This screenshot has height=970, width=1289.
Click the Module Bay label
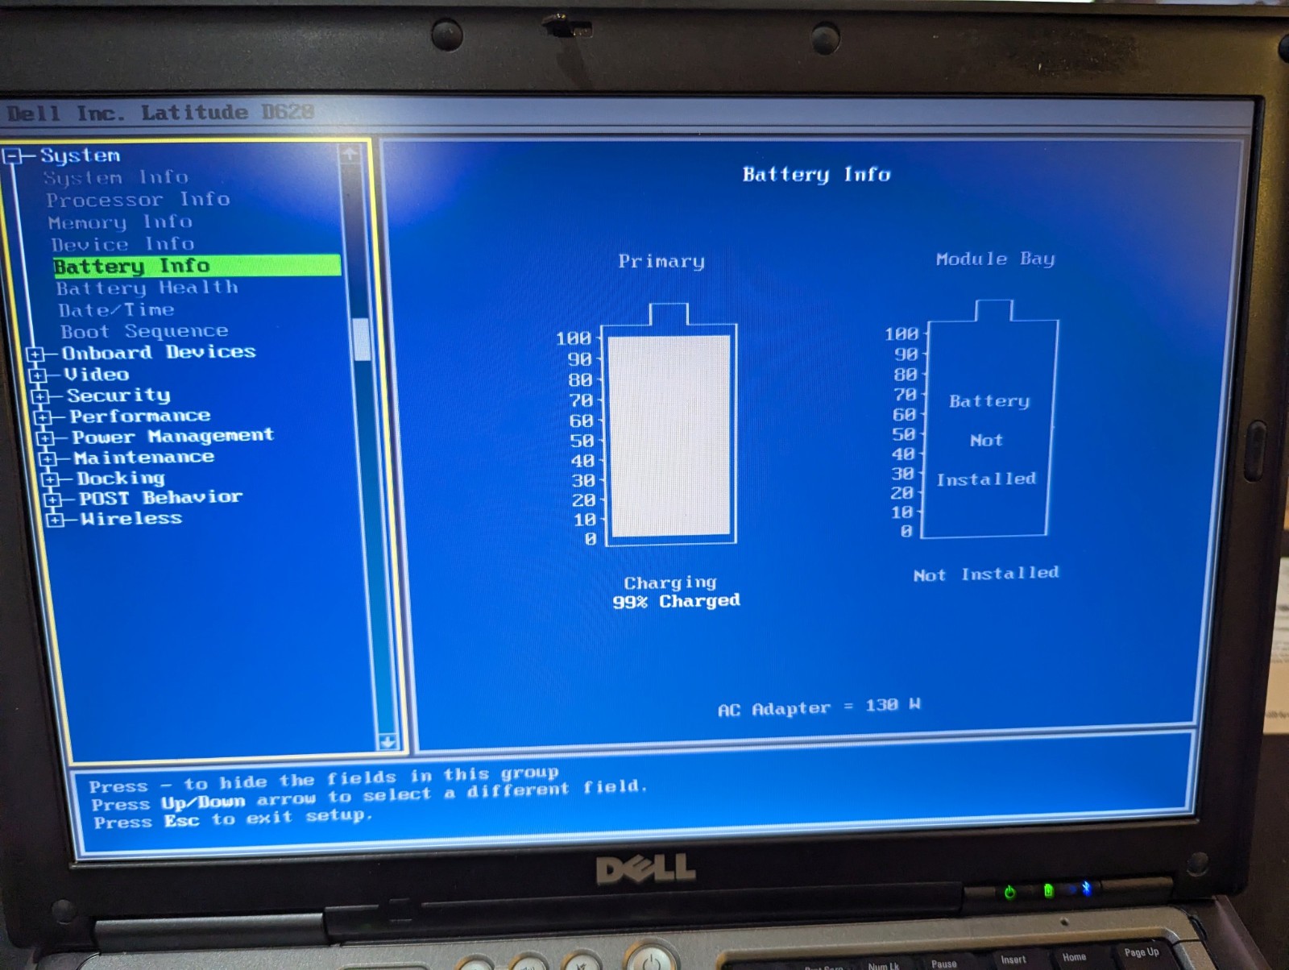[995, 259]
